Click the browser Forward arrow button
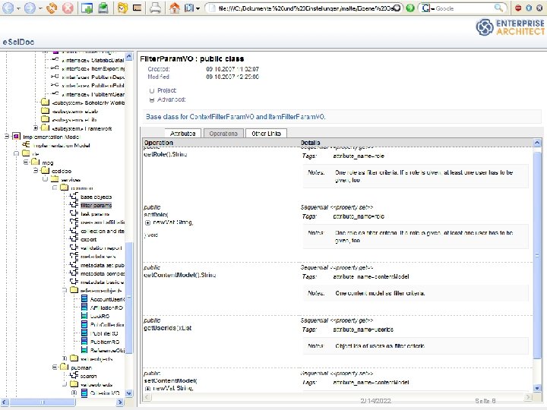547x410 pixels. pos(30,8)
